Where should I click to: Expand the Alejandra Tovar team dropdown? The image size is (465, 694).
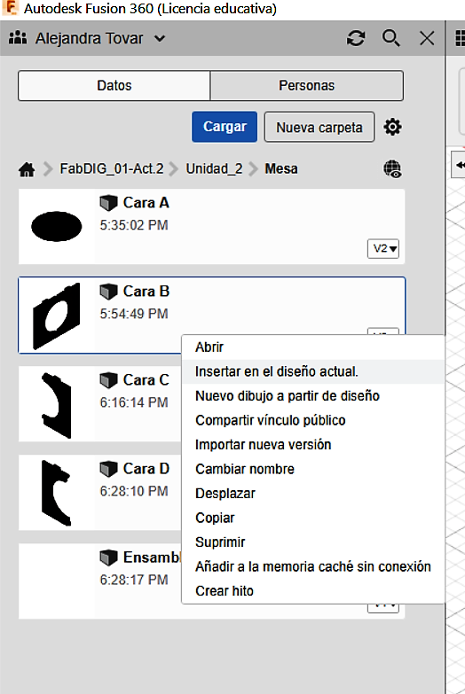pyautogui.click(x=160, y=38)
